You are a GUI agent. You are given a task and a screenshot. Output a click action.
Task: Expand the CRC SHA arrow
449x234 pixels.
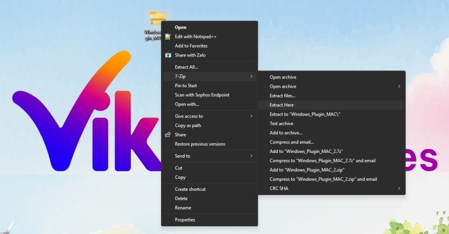coord(399,188)
